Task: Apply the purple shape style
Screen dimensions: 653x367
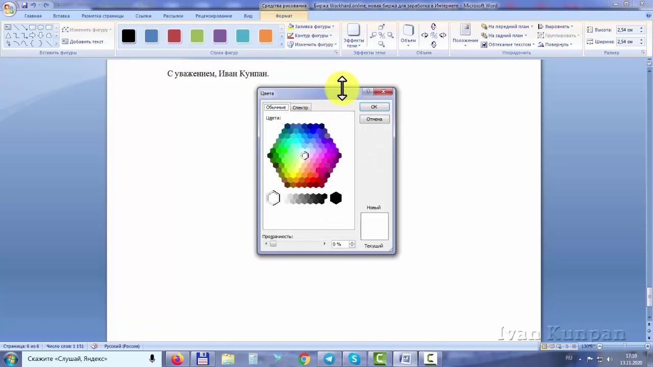Action: pyautogui.click(x=220, y=36)
